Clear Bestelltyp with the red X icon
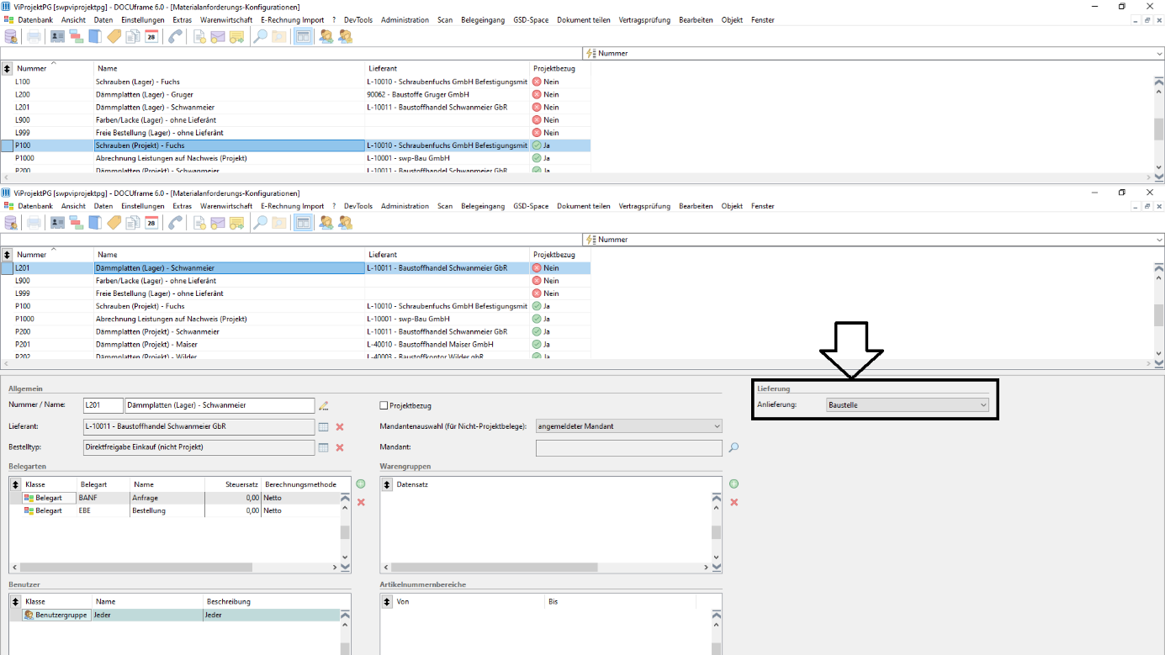This screenshot has height=655, width=1165. pos(340,447)
